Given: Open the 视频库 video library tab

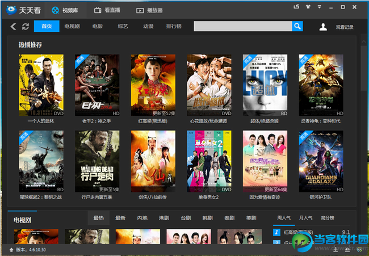Looking at the screenshot, I should pyautogui.click(x=65, y=10).
